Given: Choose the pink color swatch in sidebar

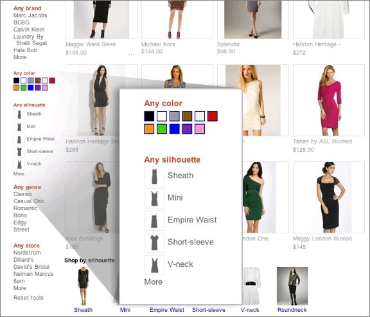Looking at the screenshot, I should (45, 87).
